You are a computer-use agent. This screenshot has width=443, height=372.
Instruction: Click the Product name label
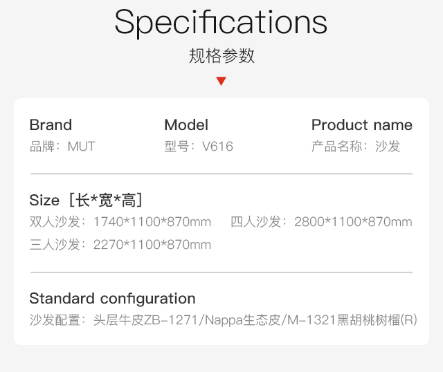click(x=362, y=124)
